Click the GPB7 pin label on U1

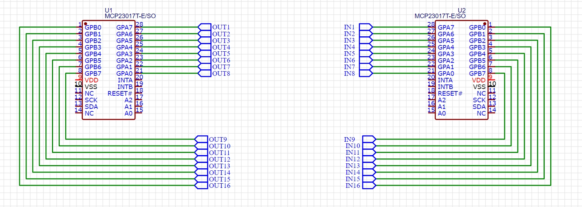point(93,73)
